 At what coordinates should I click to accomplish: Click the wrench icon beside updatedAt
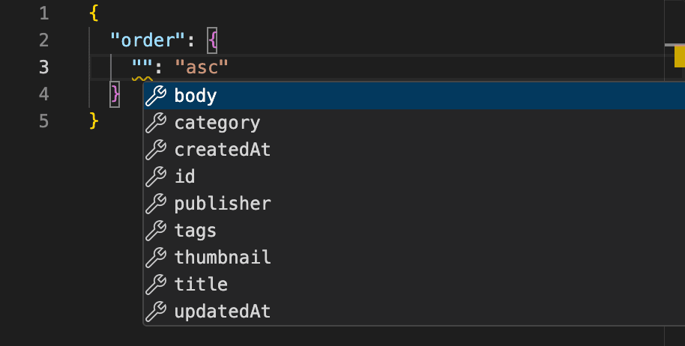click(155, 312)
